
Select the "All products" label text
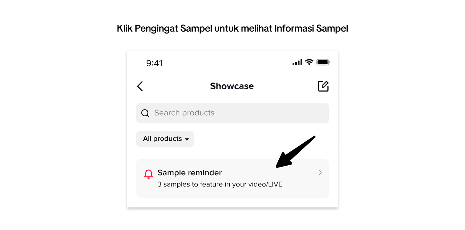pyautogui.click(x=162, y=139)
